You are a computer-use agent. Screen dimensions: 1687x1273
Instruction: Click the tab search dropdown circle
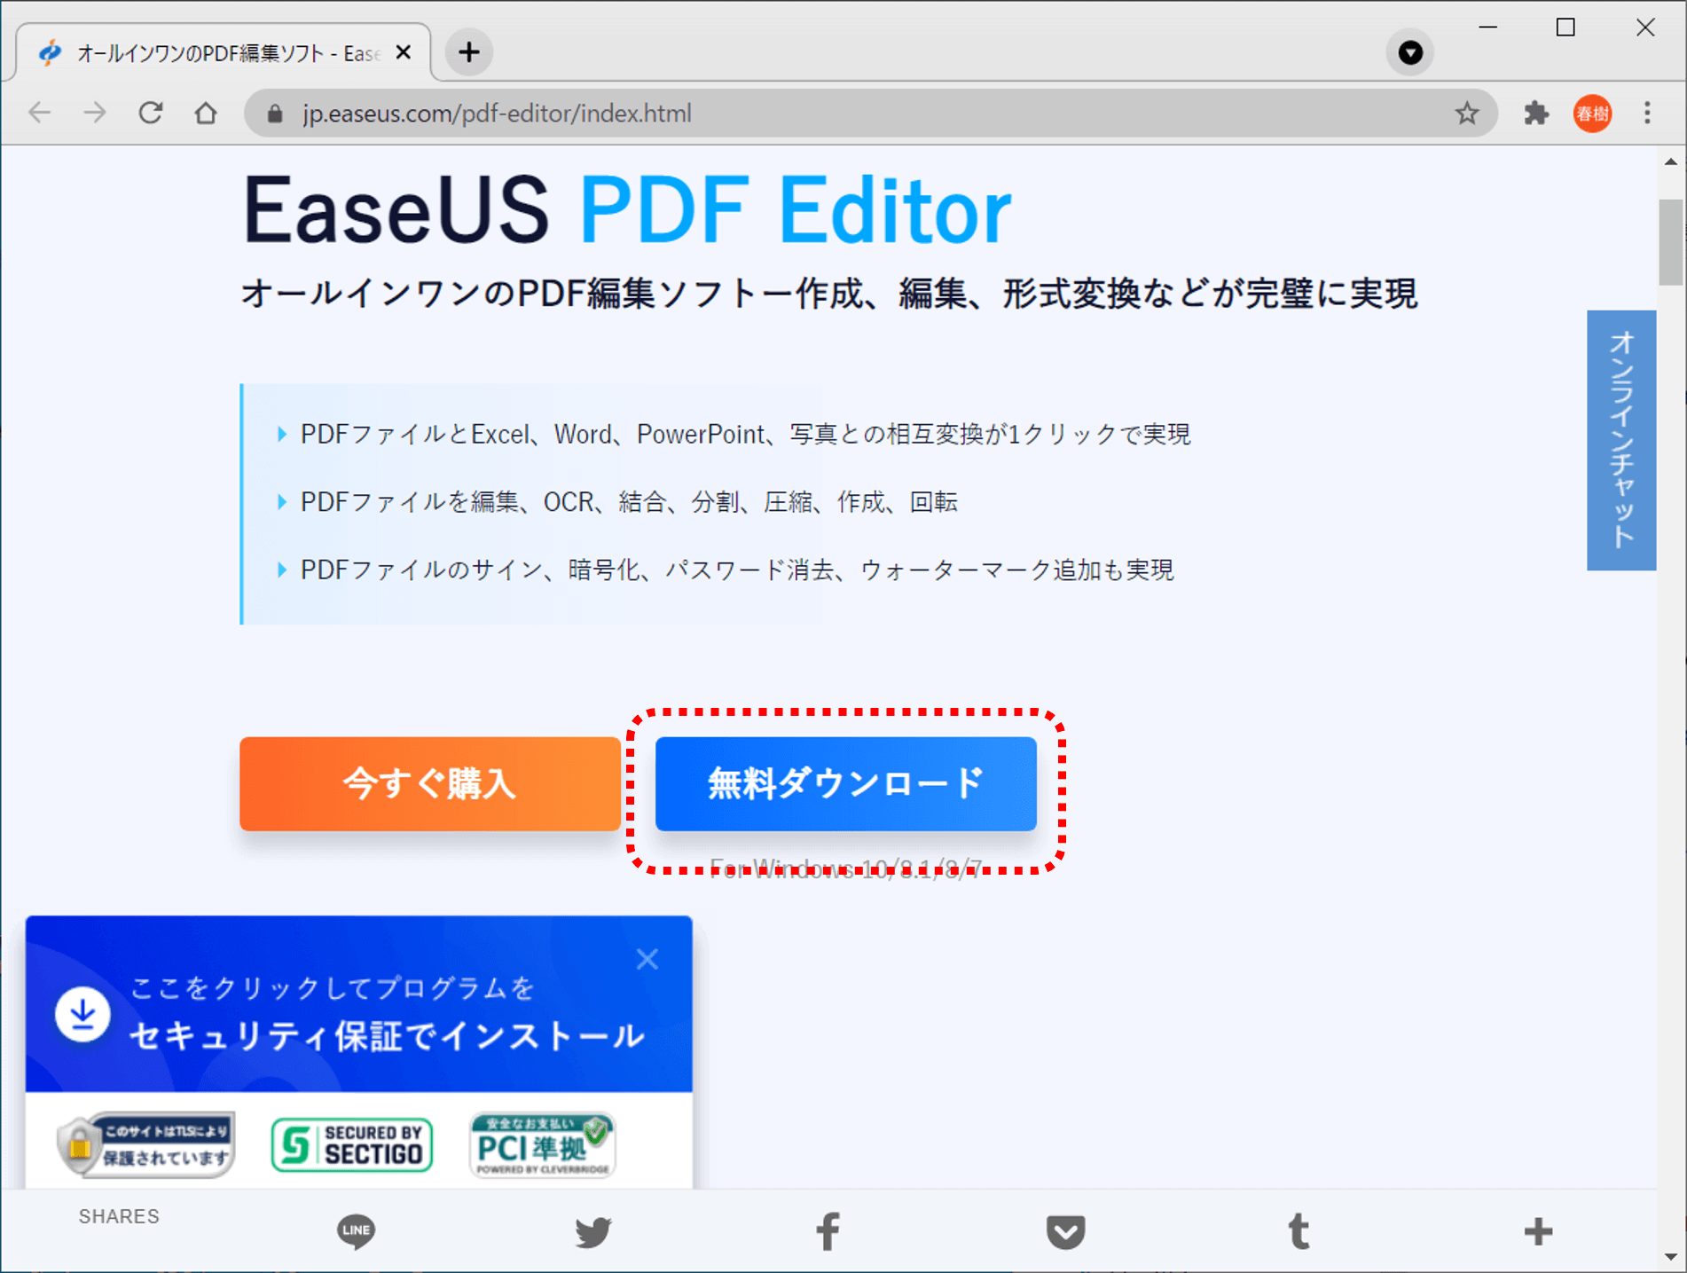[1410, 52]
